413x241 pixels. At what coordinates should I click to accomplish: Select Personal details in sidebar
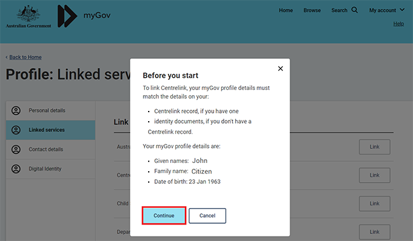pyautogui.click(x=51, y=110)
